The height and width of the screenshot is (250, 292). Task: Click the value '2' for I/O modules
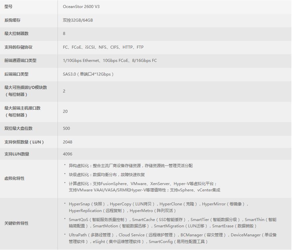[x=64, y=91]
